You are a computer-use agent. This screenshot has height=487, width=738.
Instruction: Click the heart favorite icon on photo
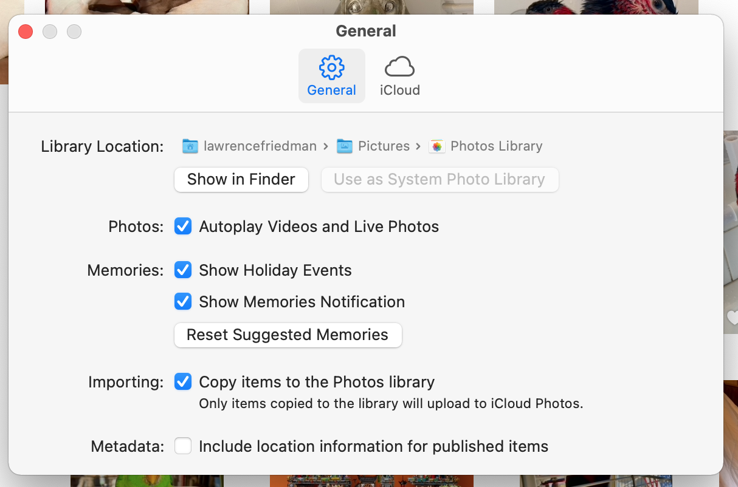click(733, 317)
